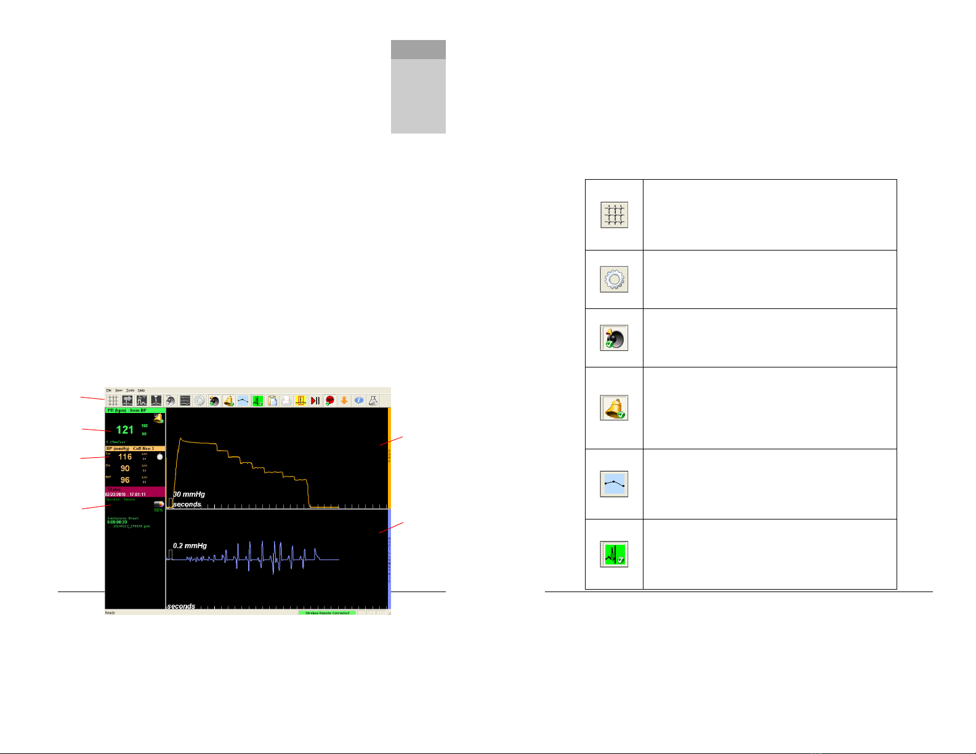Click the gray speaker disc toolbar icon
This screenshot has width=976, height=754.
click(171, 401)
